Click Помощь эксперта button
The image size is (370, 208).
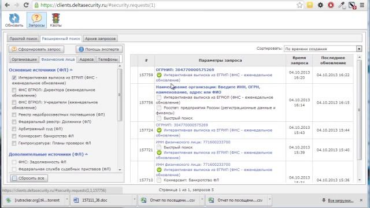coord(99,49)
